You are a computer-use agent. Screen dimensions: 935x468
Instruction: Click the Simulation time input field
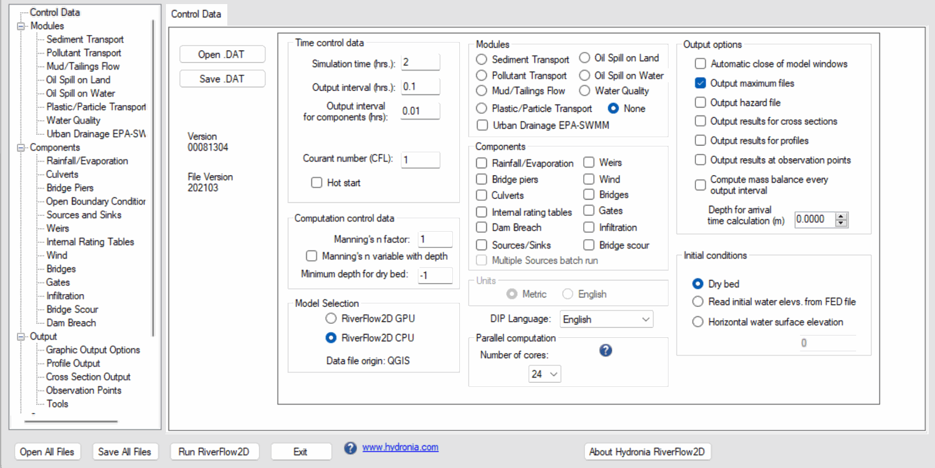tap(420, 62)
